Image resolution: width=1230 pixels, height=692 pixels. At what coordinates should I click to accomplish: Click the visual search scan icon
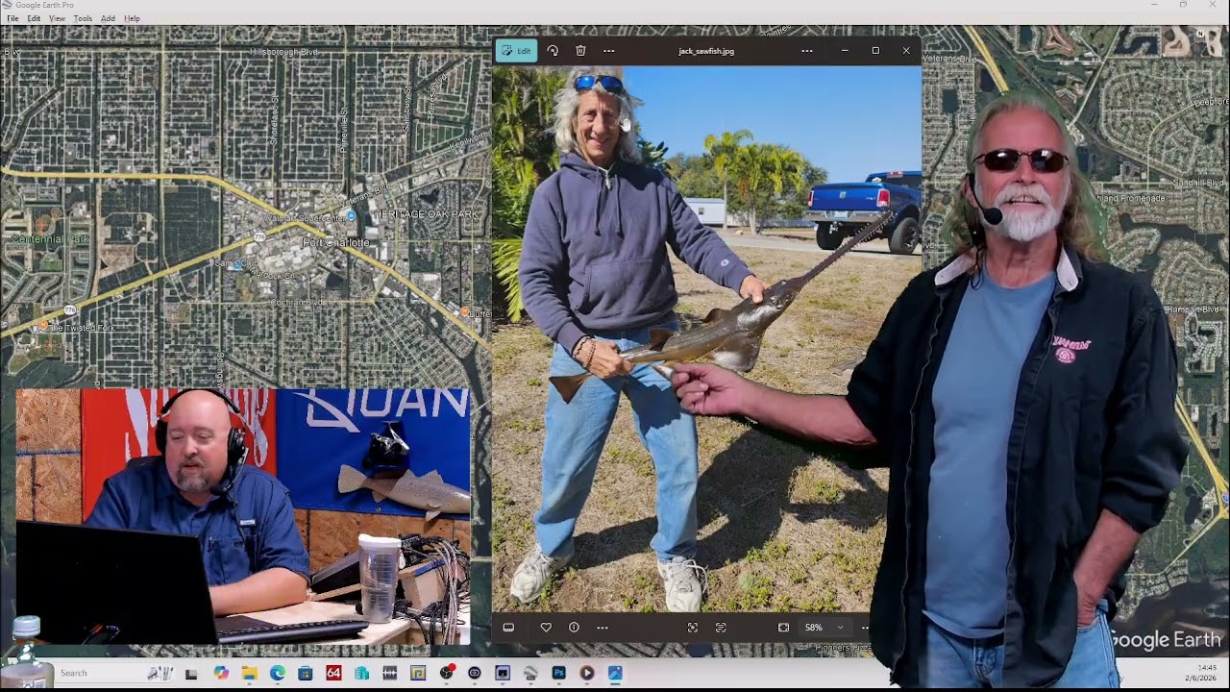pyautogui.click(x=693, y=628)
